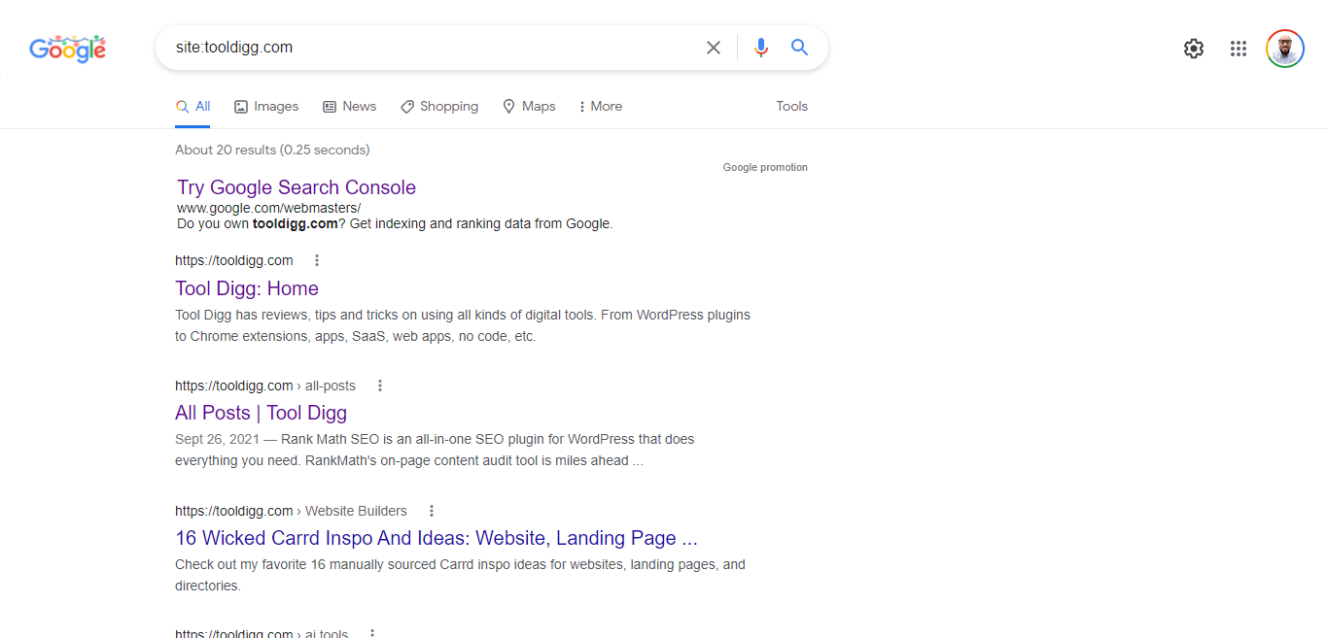
Task: Open the search Tools button
Action: pos(791,107)
